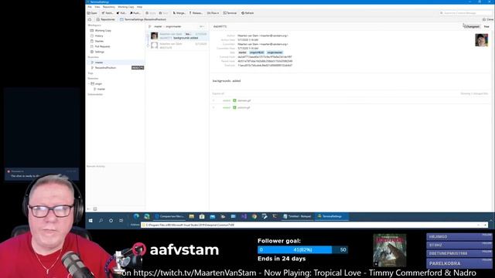Select the TerminalSettings repository tab
Screen dimensions: 495x278
pyautogui.click(x=143, y=19)
